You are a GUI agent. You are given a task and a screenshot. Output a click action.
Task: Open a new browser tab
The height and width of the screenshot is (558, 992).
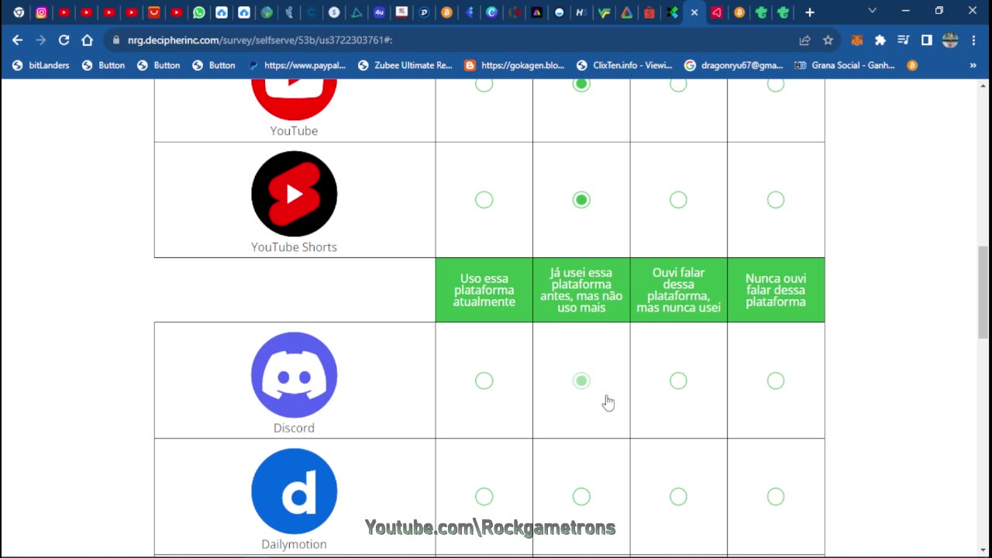[809, 12]
